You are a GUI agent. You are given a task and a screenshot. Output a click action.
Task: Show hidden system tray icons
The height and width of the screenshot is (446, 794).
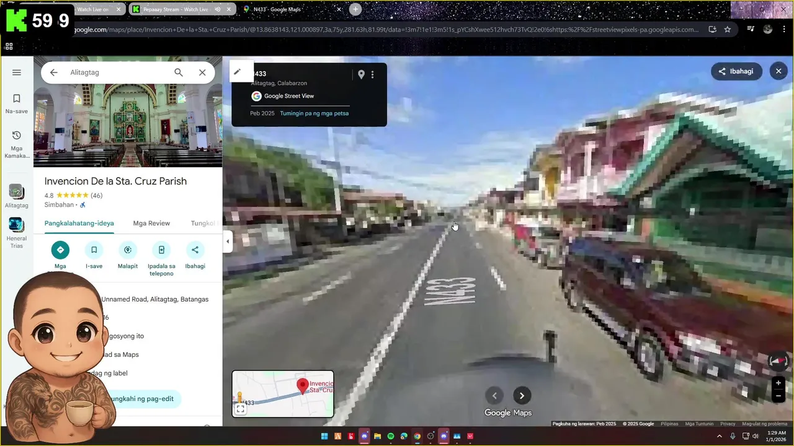point(720,436)
